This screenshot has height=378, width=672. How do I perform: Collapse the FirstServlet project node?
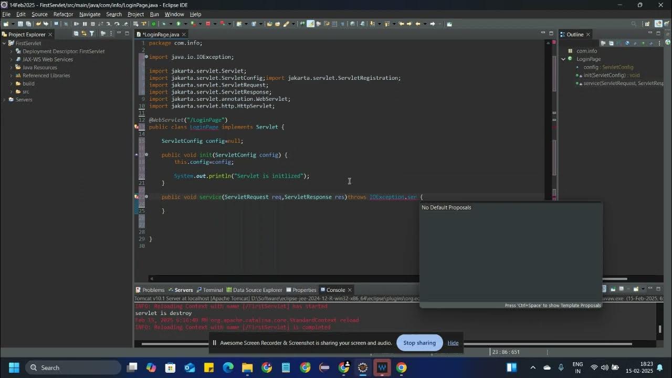coord(4,43)
